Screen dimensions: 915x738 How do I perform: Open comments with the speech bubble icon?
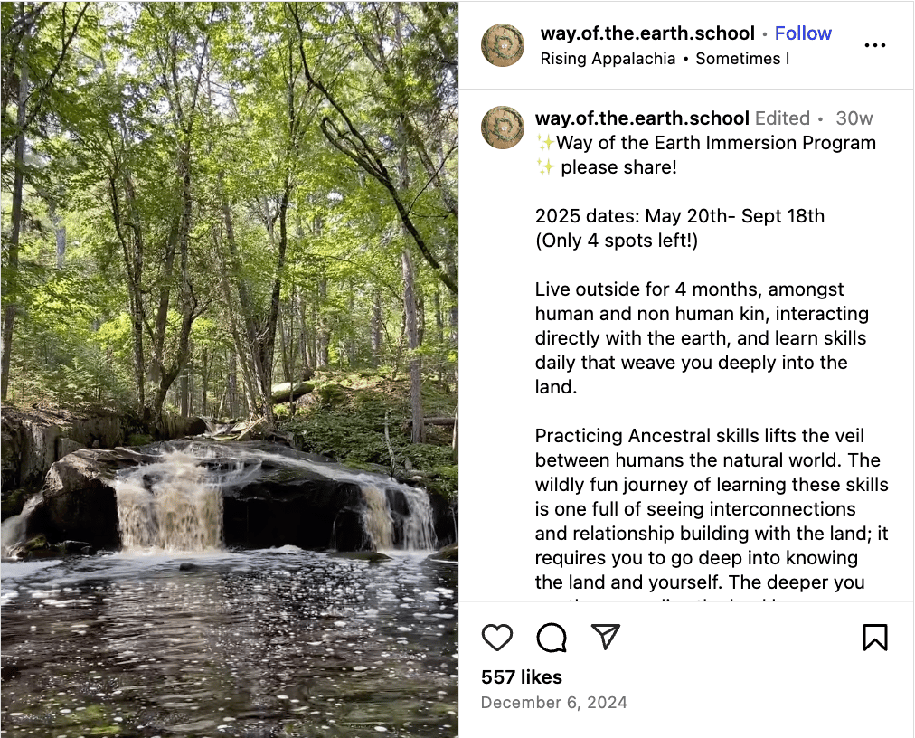point(552,638)
